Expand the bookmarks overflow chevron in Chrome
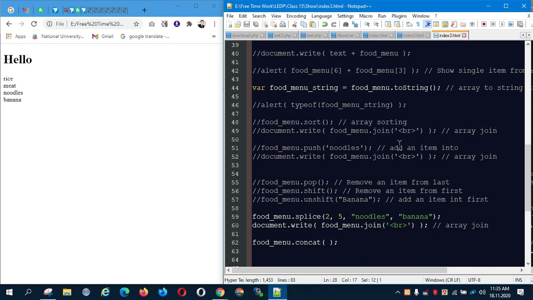The image size is (533, 300). tap(214, 36)
